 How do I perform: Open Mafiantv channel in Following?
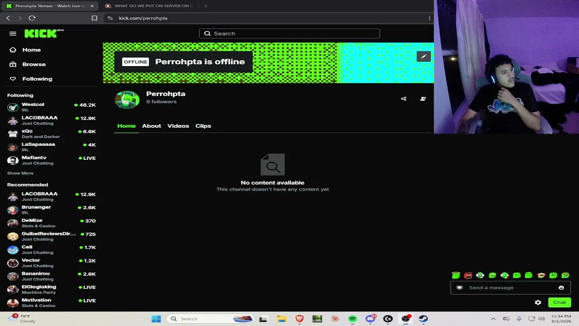pos(52,160)
